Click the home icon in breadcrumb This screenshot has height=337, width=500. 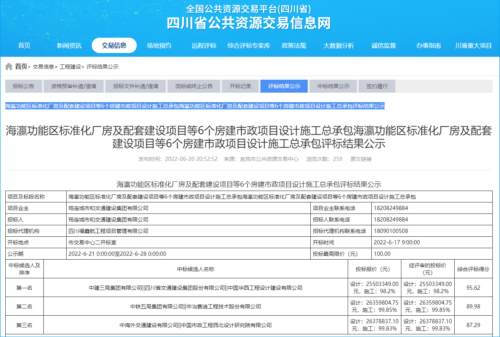click(x=9, y=67)
